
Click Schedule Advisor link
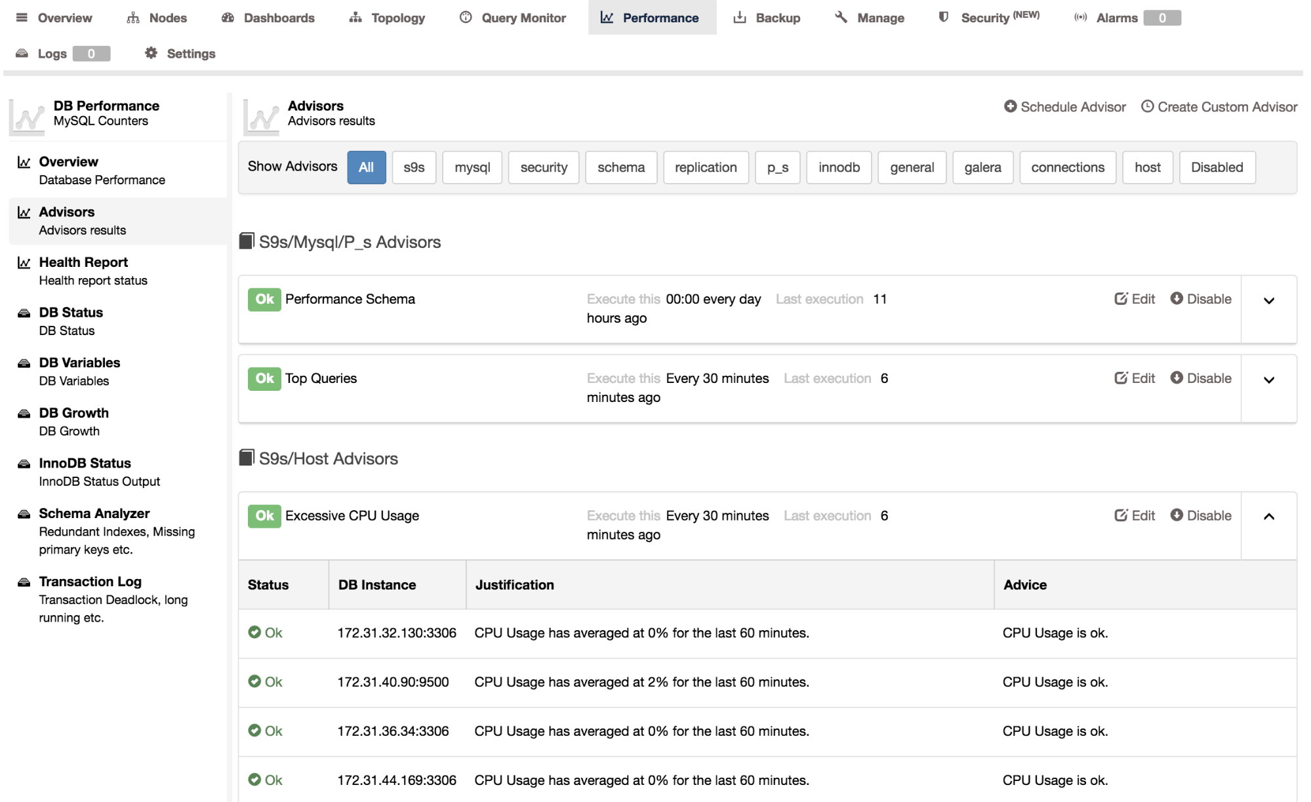pyautogui.click(x=1065, y=106)
